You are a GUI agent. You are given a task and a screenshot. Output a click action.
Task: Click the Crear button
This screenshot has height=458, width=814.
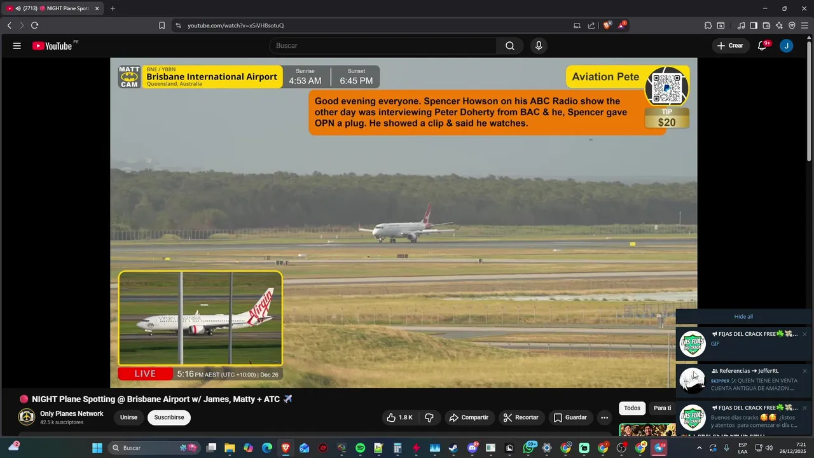click(730, 46)
